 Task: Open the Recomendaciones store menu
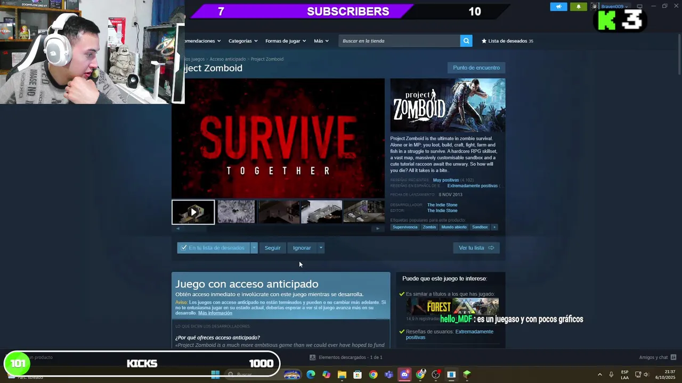point(202,41)
